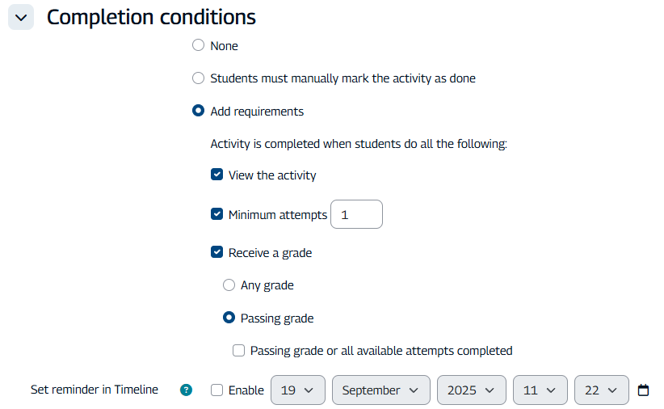
Task: Click the Timeline reminder help icon
Action: point(187,390)
